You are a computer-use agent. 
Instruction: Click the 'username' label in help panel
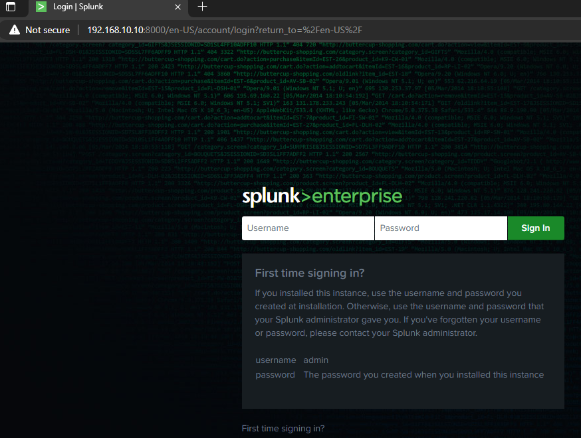pos(276,360)
